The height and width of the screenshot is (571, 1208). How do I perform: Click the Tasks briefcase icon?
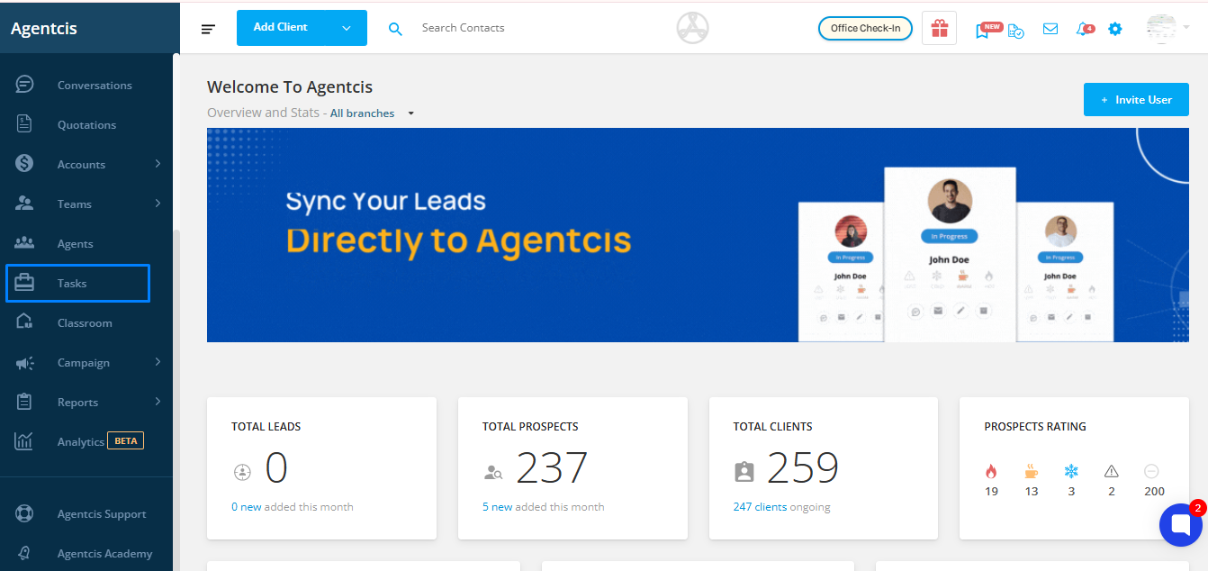(24, 283)
